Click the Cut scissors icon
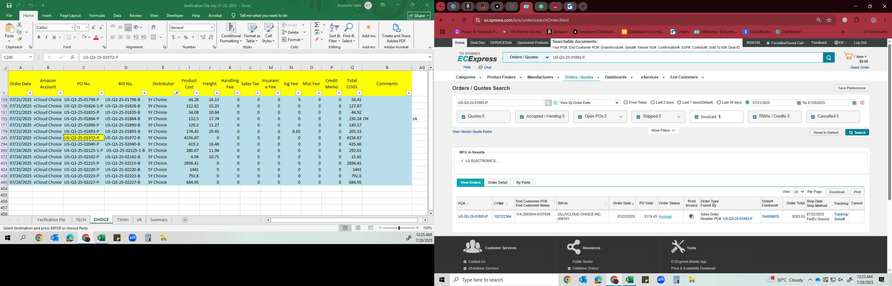 19,25
